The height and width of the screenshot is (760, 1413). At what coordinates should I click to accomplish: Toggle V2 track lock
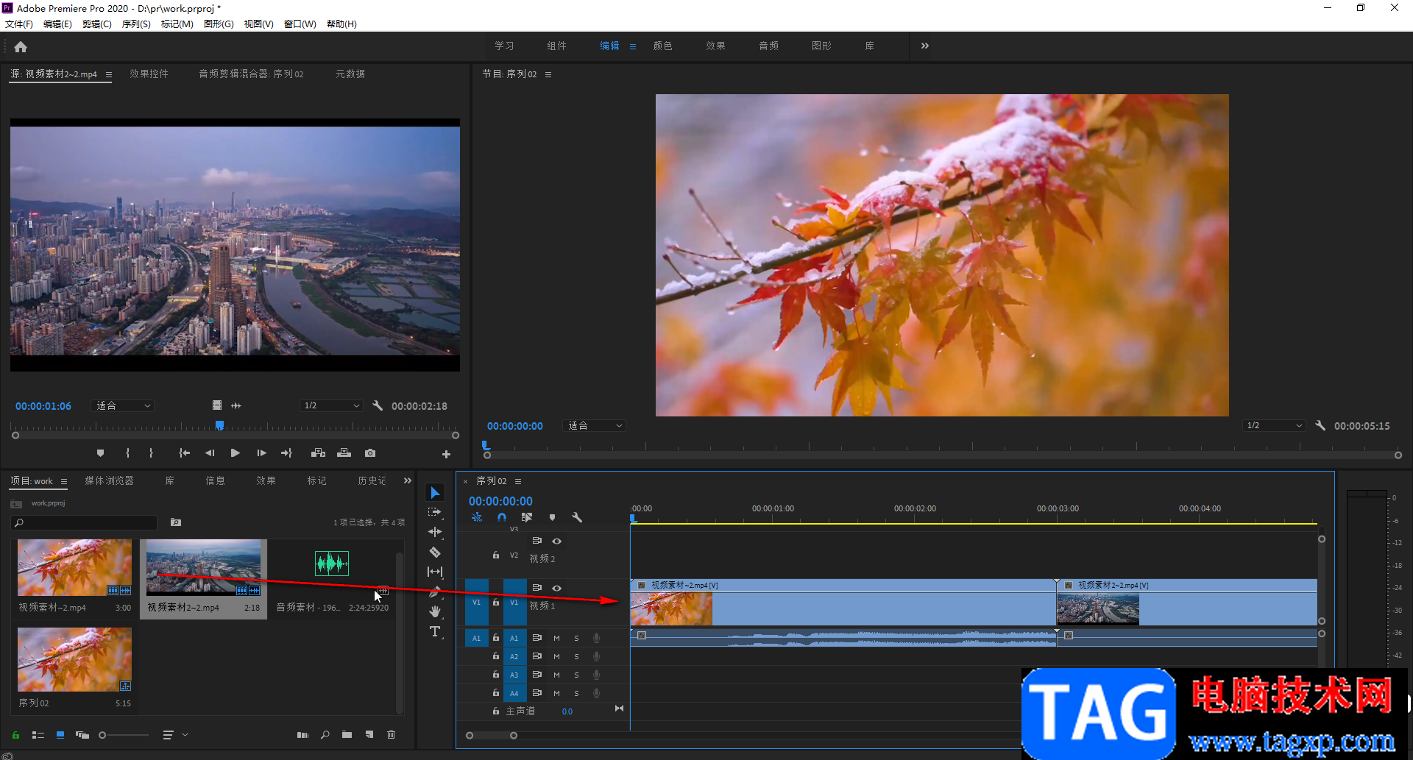496,555
